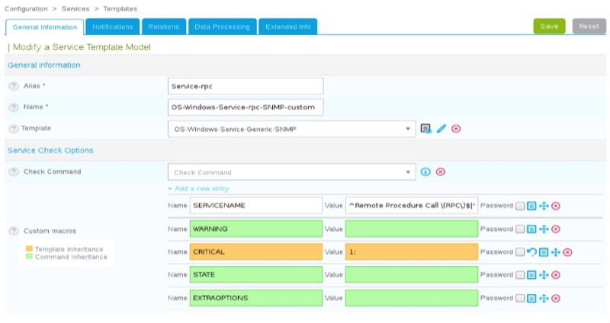The image size is (610, 323).
Task: Click the pencil edit icon beside Template
Action: point(441,129)
